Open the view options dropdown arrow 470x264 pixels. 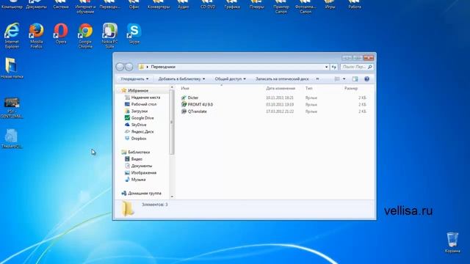pyautogui.click(x=344, y=79)
